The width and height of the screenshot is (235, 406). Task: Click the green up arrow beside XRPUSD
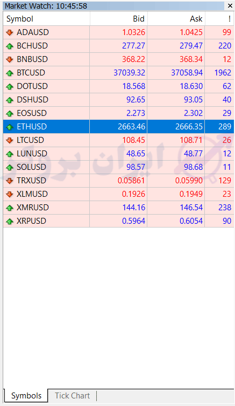[10, 221]
